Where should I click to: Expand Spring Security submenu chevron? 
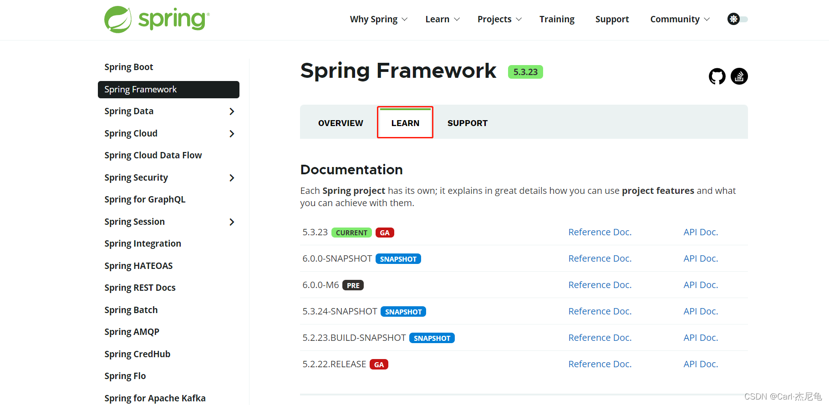pyautogui.click(x=232, y=178)
